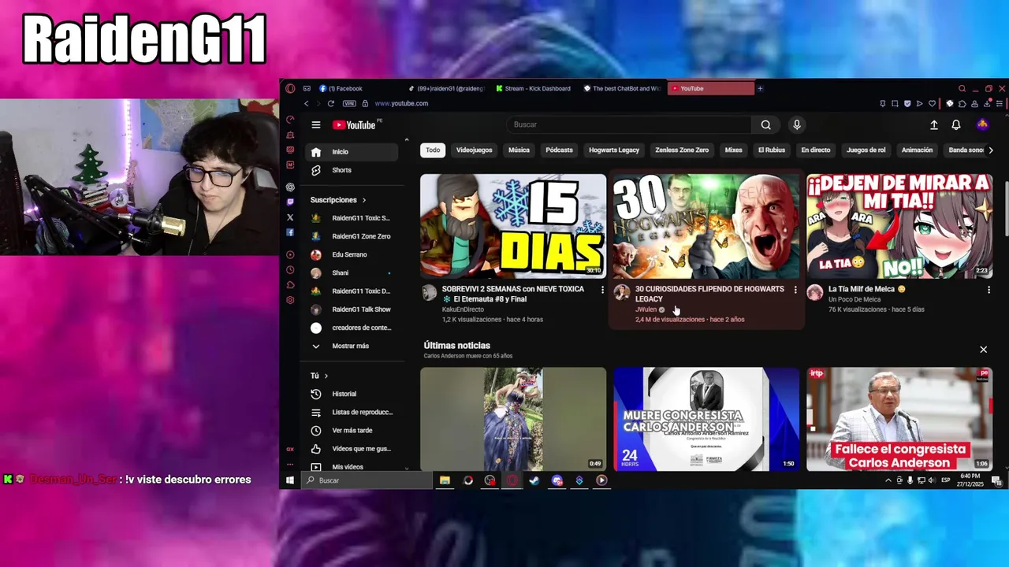Select the Videojuegos filter chip
Viewport: 1009px width, 567px height.
(x=474, y=150)
